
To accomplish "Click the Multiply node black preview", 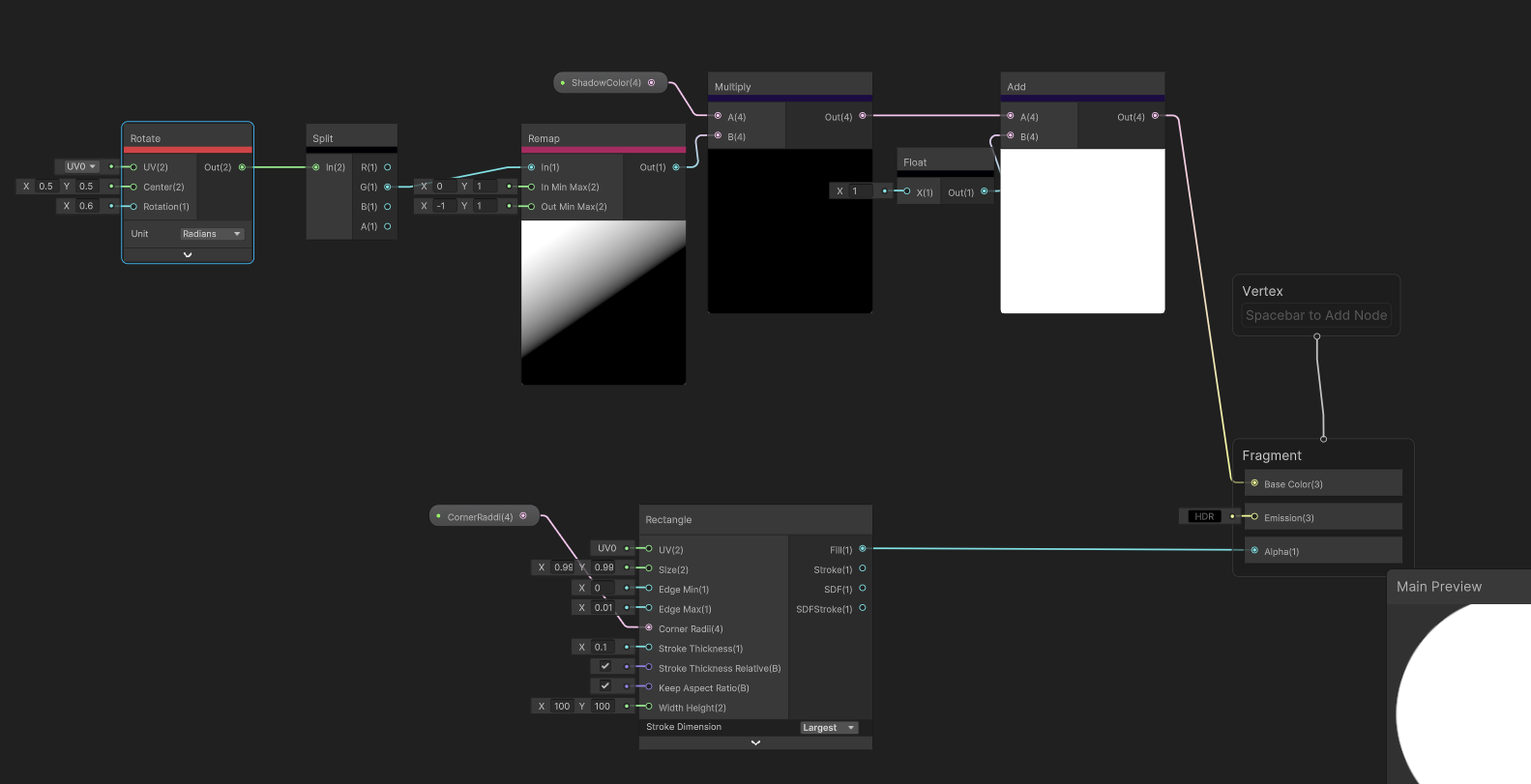I will [x=790, y=231].
